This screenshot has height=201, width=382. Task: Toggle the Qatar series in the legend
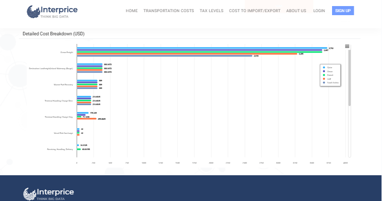[328, 68]
